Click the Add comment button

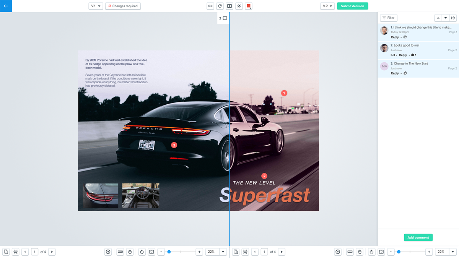point(418,237)
